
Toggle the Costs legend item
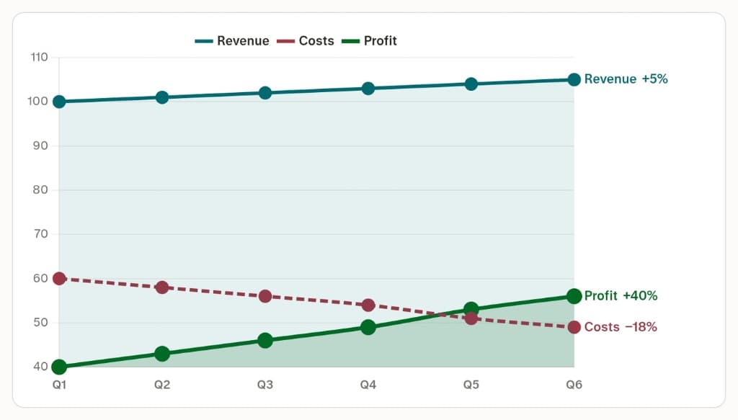click(306, 41)
